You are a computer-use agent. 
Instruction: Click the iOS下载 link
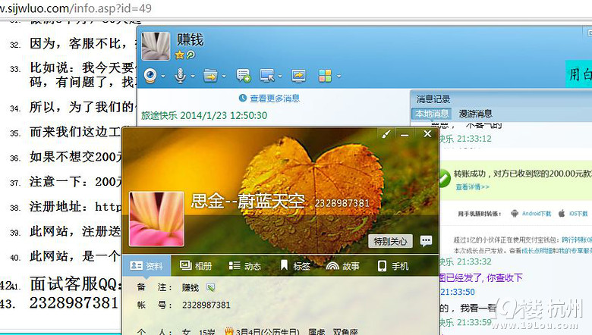tap(578, 214)
